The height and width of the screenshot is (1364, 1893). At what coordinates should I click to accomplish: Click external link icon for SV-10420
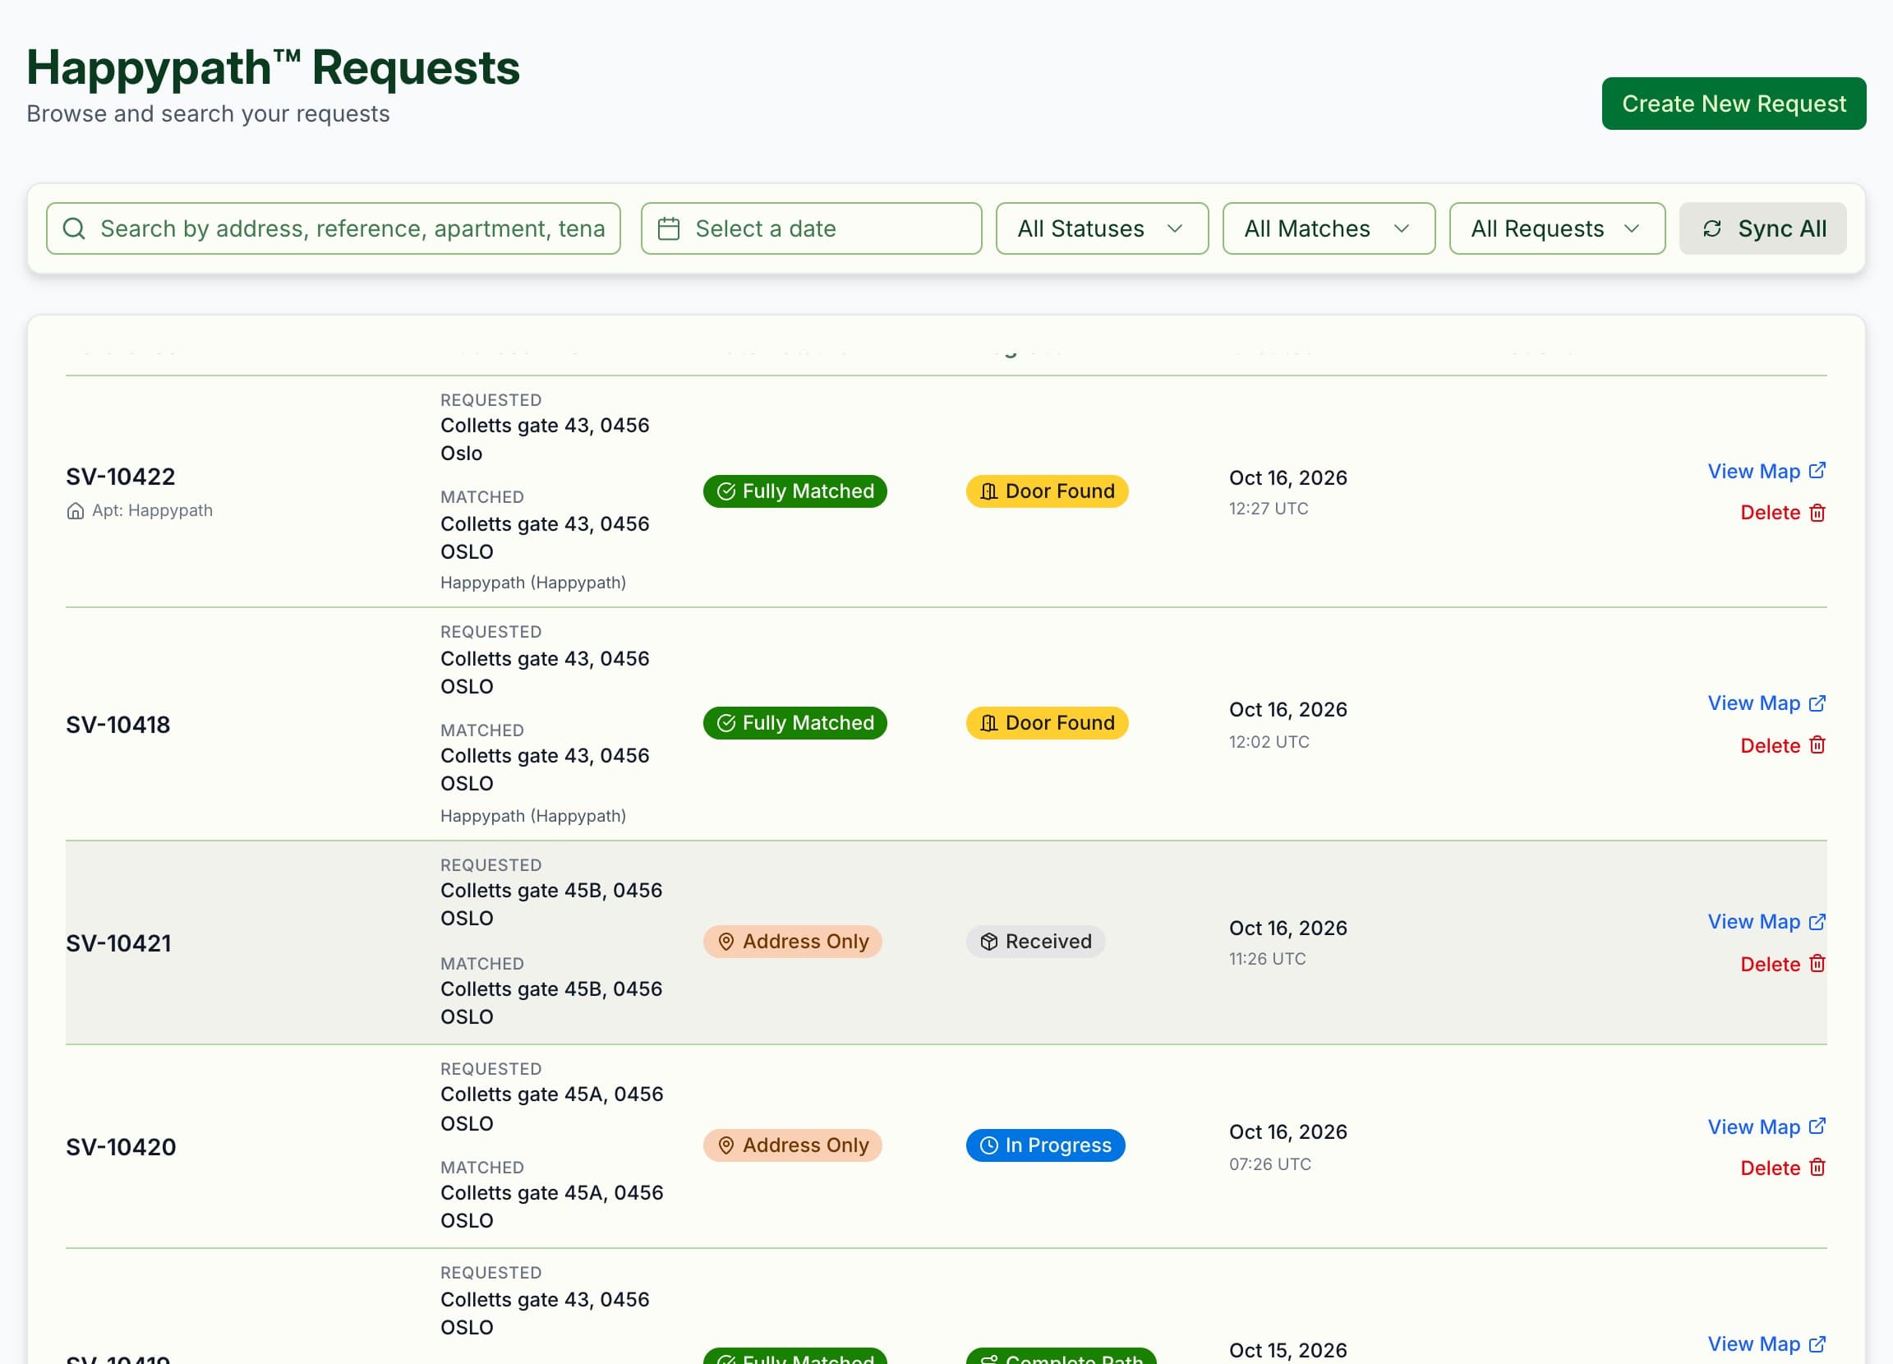pyautogui.click(x=1817, y=1126)
